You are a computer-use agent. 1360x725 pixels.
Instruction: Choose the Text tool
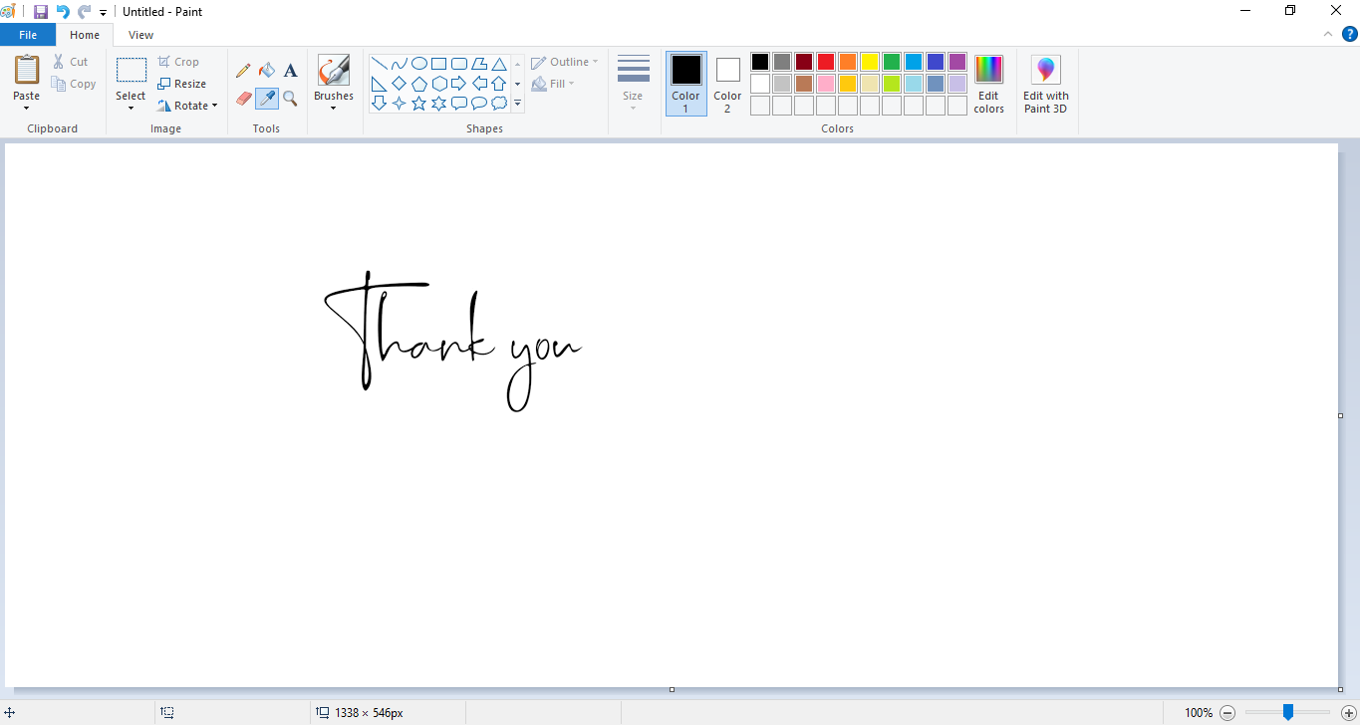290,70
